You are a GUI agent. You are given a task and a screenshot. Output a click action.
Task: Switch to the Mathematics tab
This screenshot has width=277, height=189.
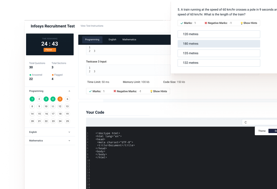[x=129, y=40]
